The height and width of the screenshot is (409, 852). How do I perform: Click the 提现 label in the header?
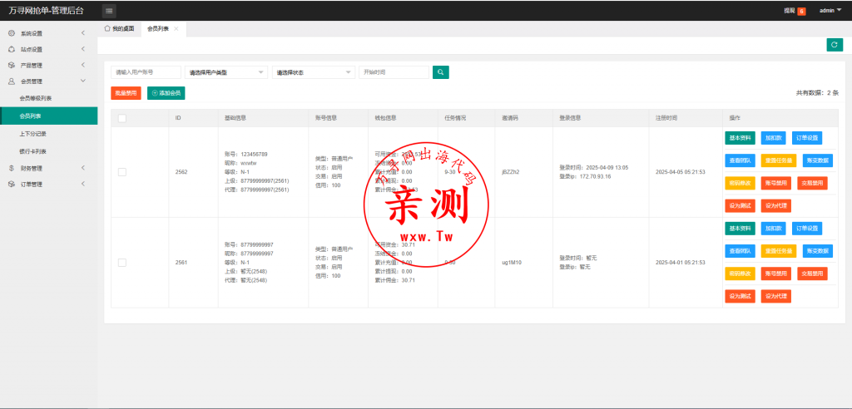[789, 11]
